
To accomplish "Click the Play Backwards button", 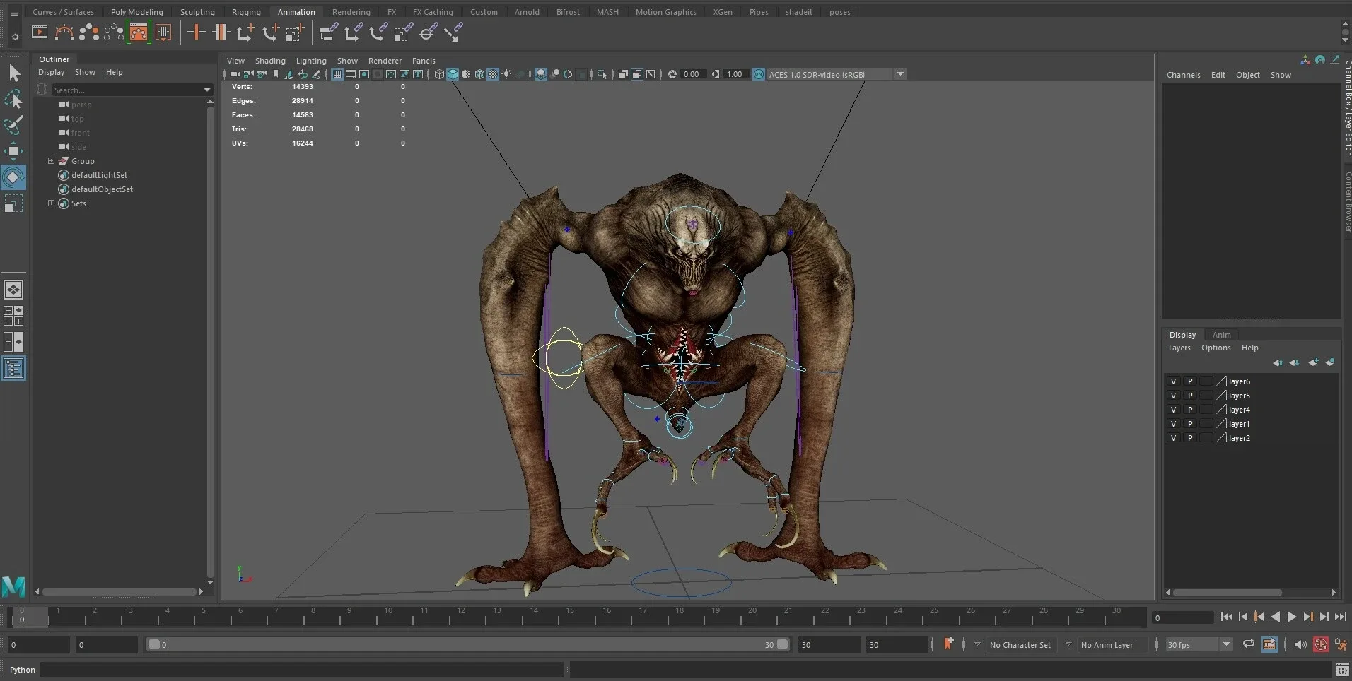I will click(x=1276, y=617).
